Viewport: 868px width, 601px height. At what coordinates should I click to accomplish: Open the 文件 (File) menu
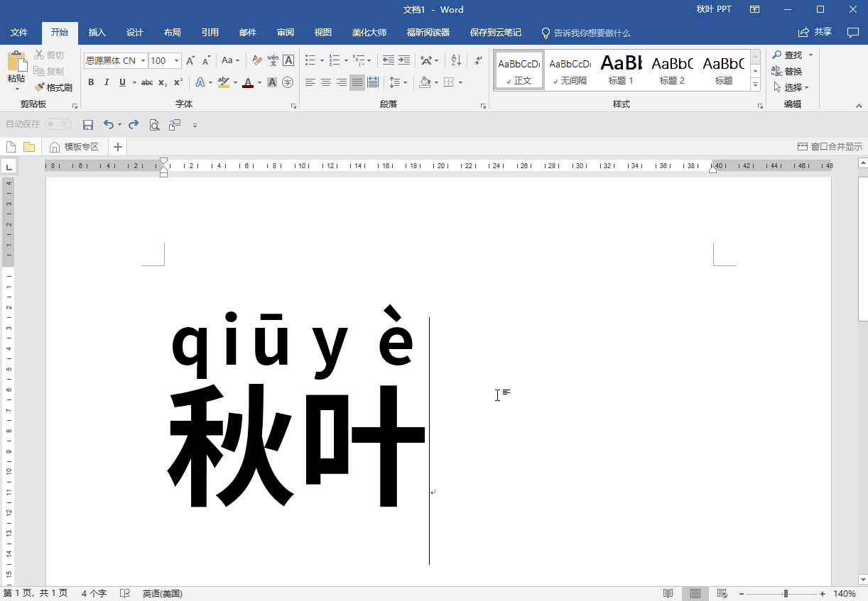click(x=19, y=33)
